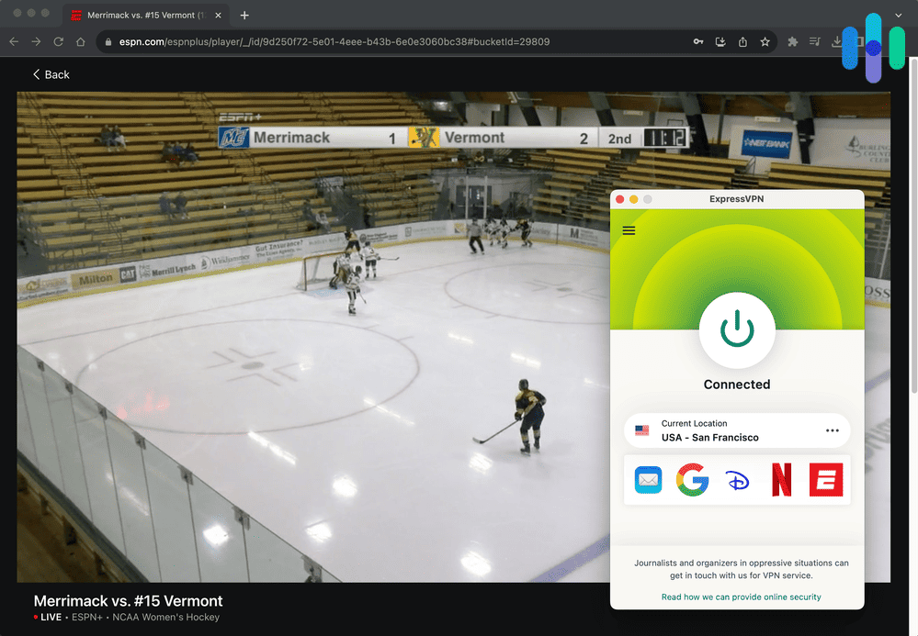The height and width of the screenshot is (636, 918).
Task: Launch Disney+ from ExpressVPN shortcuts
Action: (x=737, y=479)
